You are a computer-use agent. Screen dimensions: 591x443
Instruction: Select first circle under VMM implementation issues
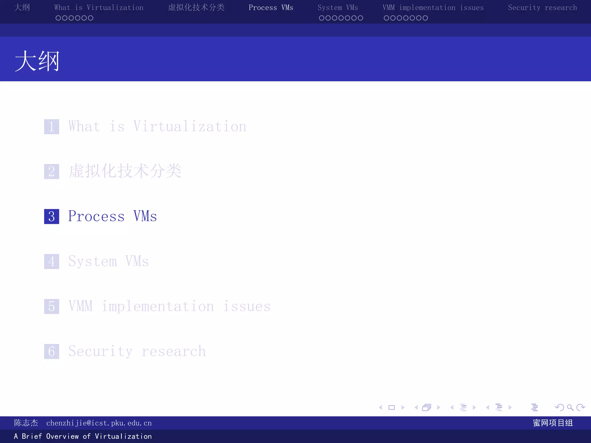tap(386, 18)
